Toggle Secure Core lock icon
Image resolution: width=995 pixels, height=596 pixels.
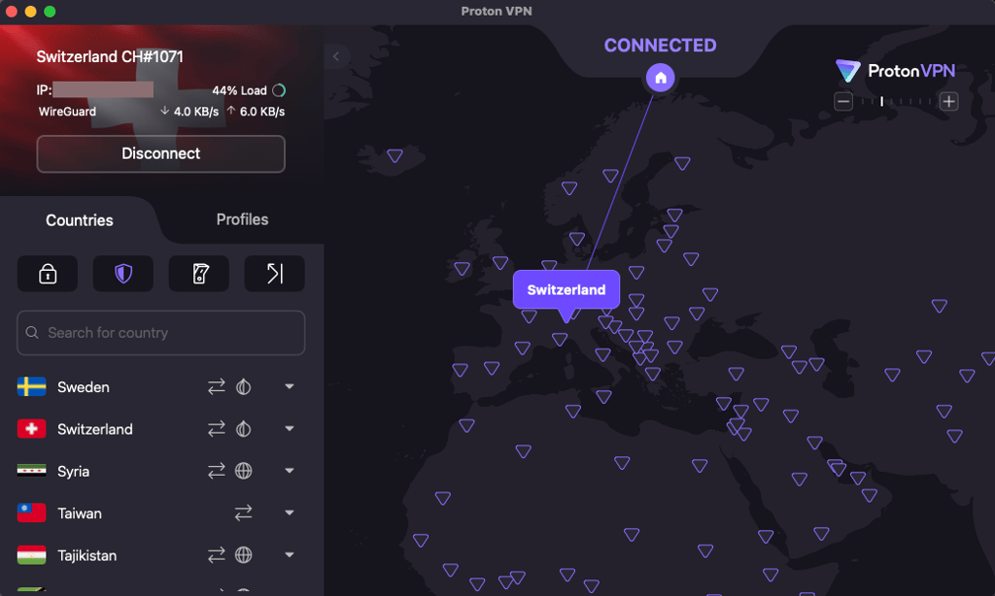[x=48, y=274]
